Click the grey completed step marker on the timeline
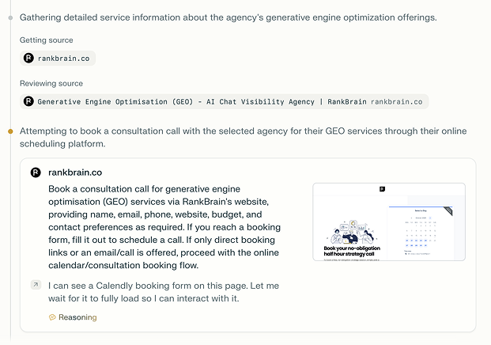The width and height of the screenshot is (491, 345). 10,17
